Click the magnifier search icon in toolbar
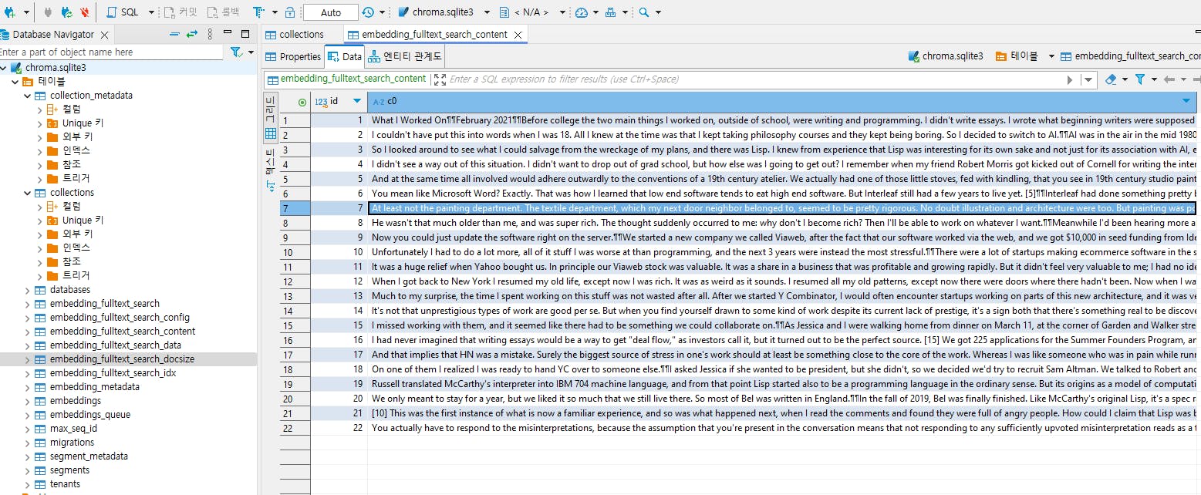 point(644,12)
